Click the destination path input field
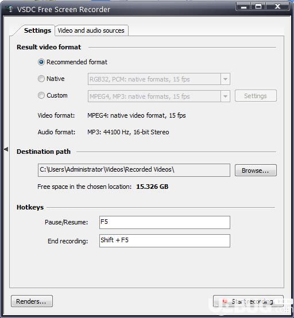The image size is (294, 318). (x=134, y=170)
